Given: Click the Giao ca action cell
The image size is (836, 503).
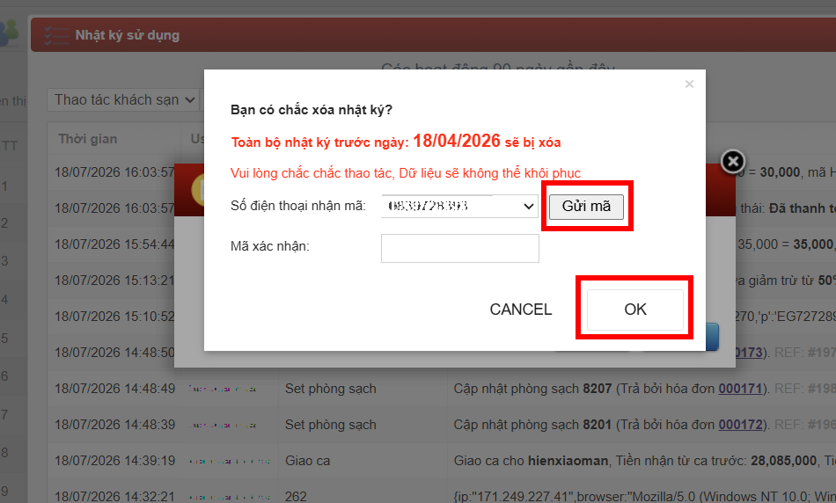Looking at the screenshot, I should pos(308,461).
